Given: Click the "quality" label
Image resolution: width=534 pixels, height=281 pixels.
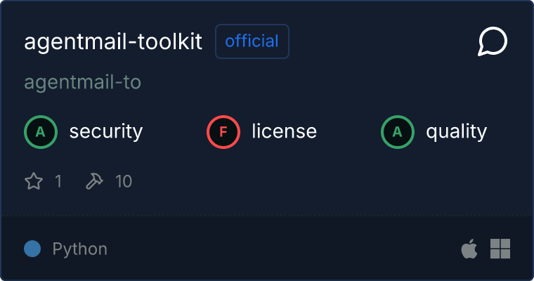Looking at the screenshot, I should pyautogui.click(x=456, y=131).
